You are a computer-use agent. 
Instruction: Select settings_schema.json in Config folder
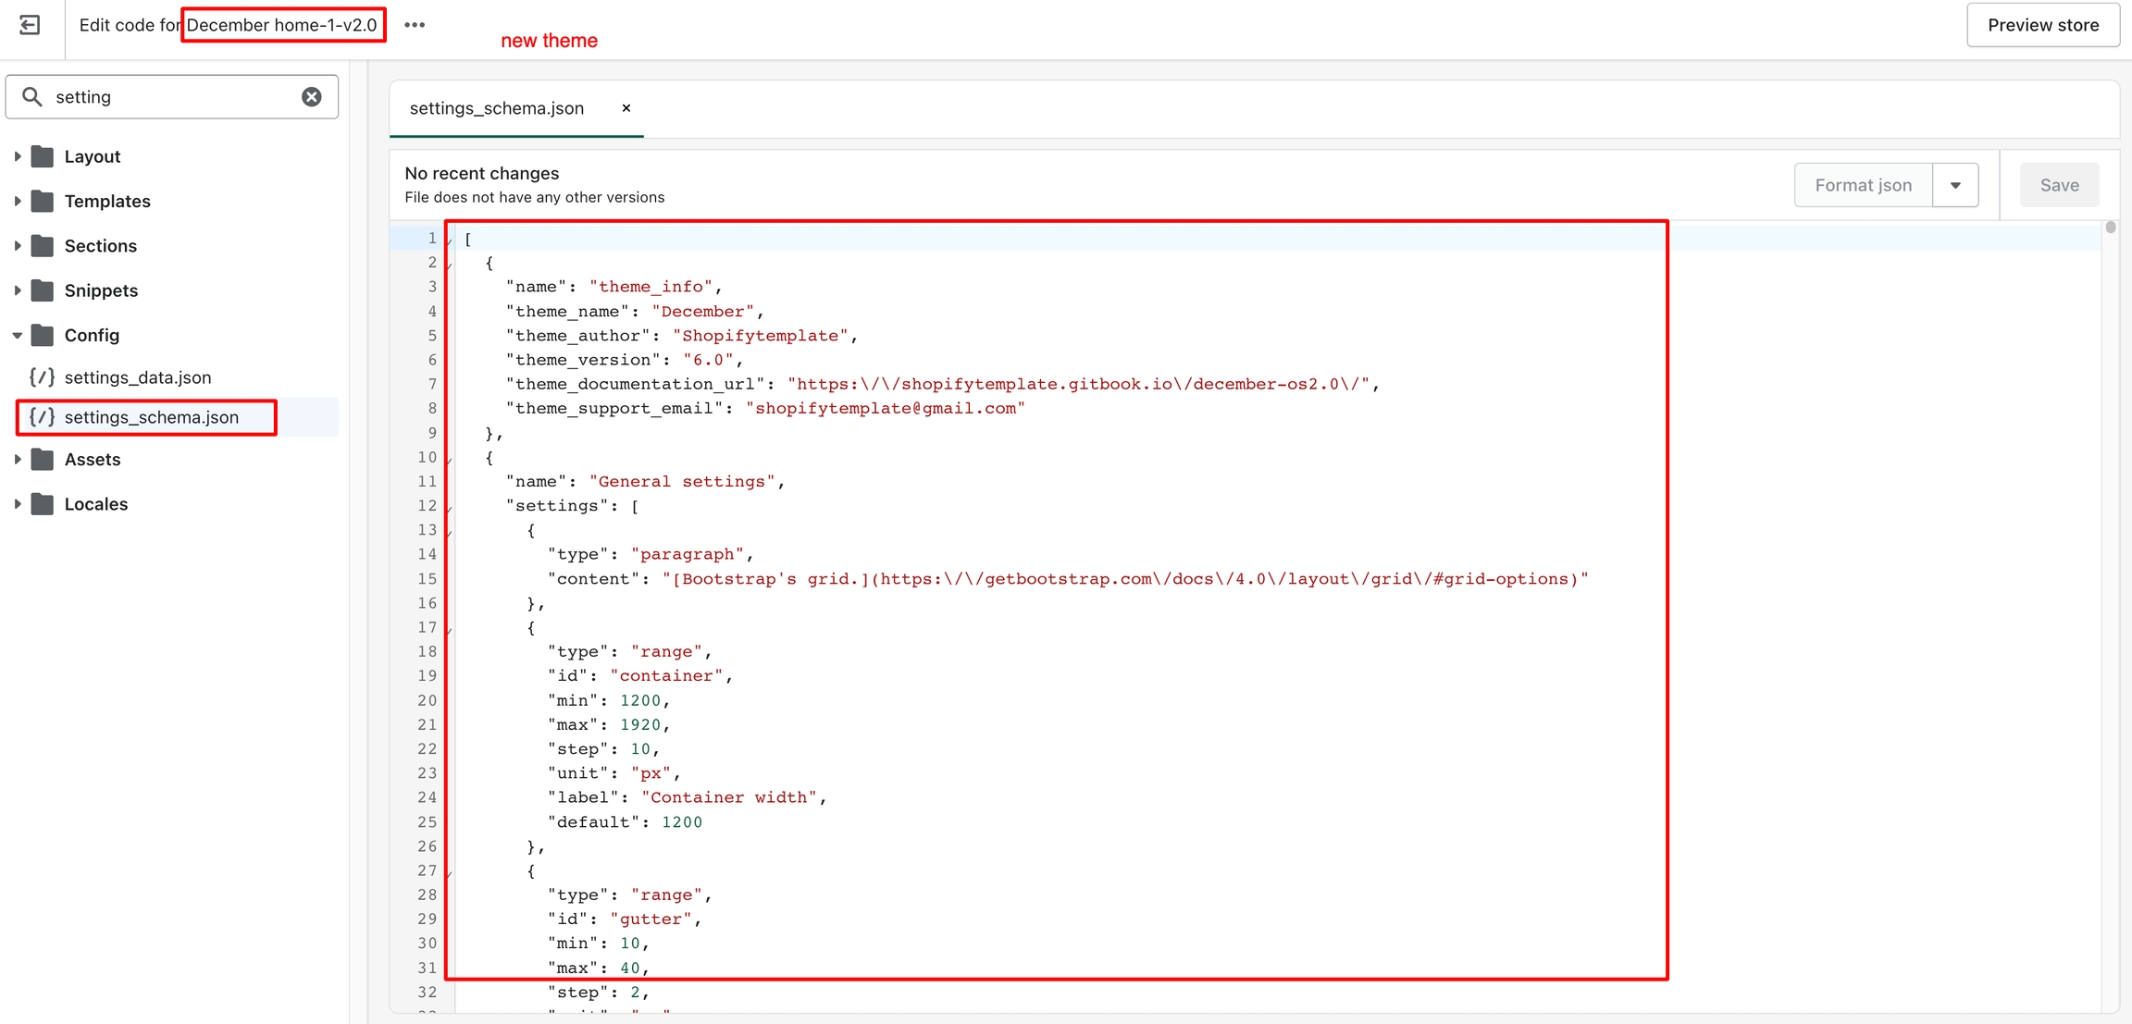pos(152,417)
